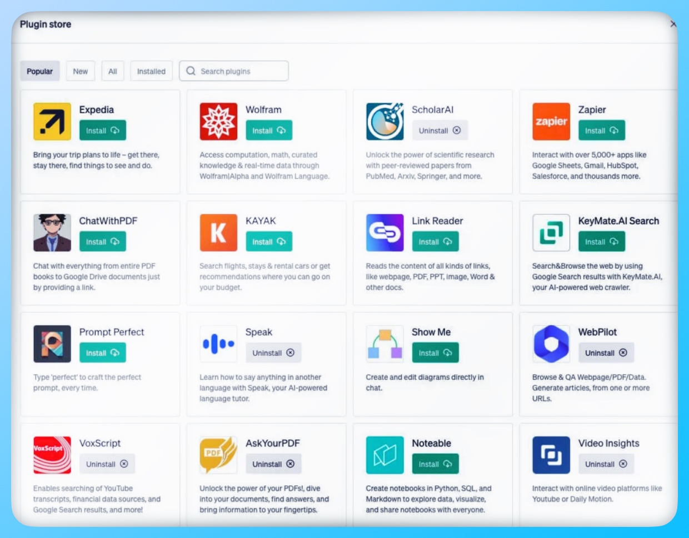Install the Prompt Perfect plugin
The image size is (689, 538).
point(103,353)
